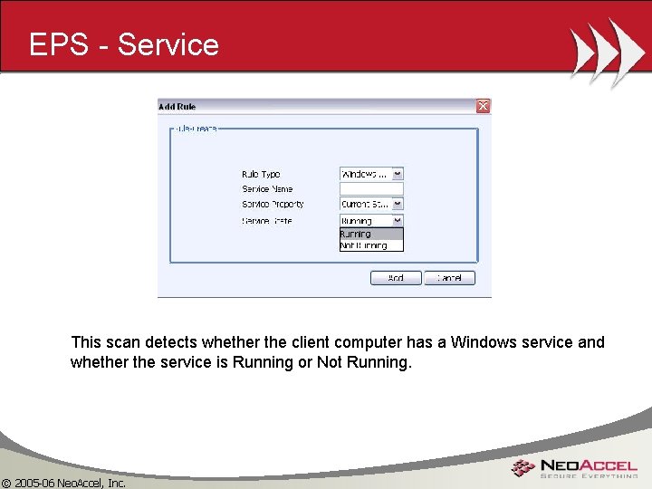Click the Service Property label
652x489 pixels.
click(273, 204)
